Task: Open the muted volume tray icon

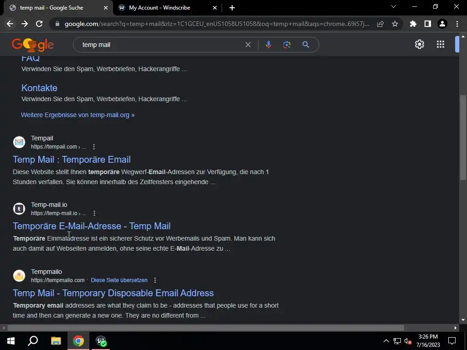Action: 408,341
